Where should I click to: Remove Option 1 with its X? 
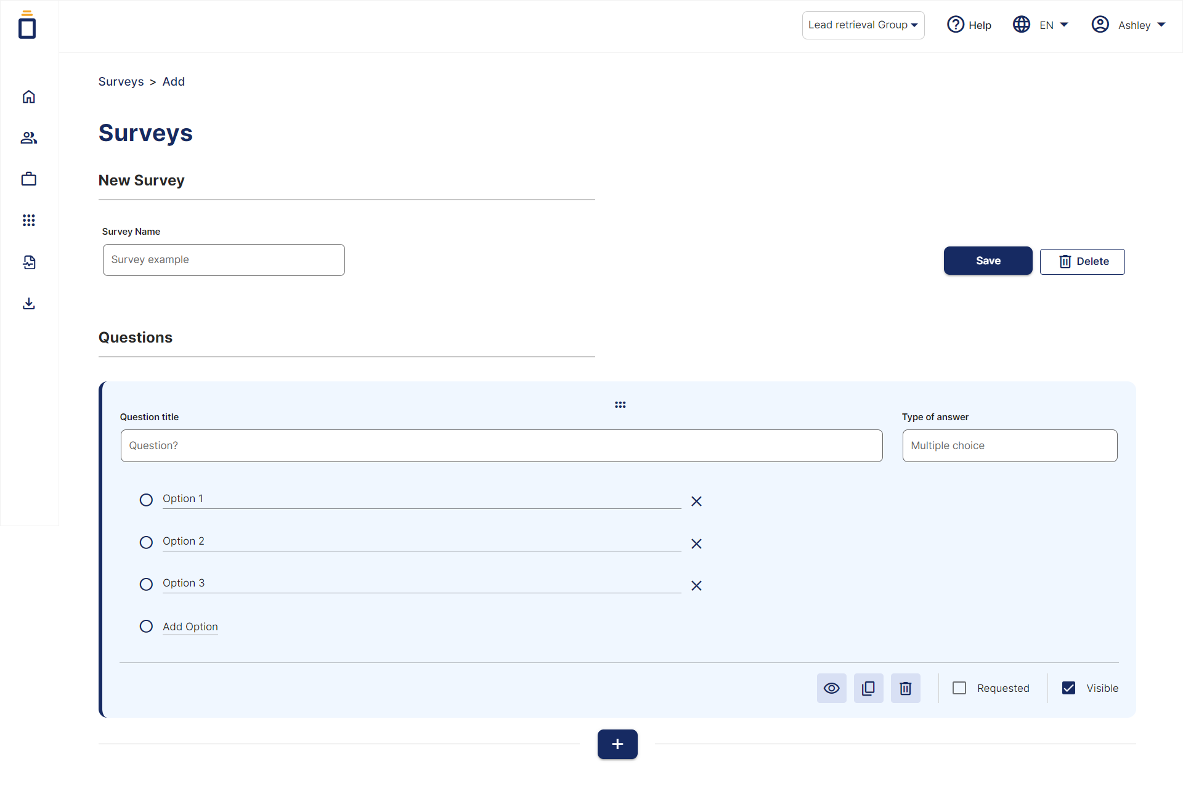click(697, 502)
